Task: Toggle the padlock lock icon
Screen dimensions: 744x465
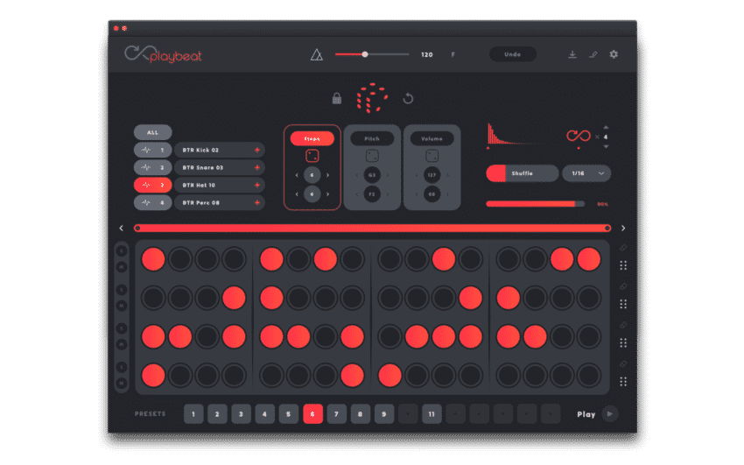Action: [x=336, y=98]
